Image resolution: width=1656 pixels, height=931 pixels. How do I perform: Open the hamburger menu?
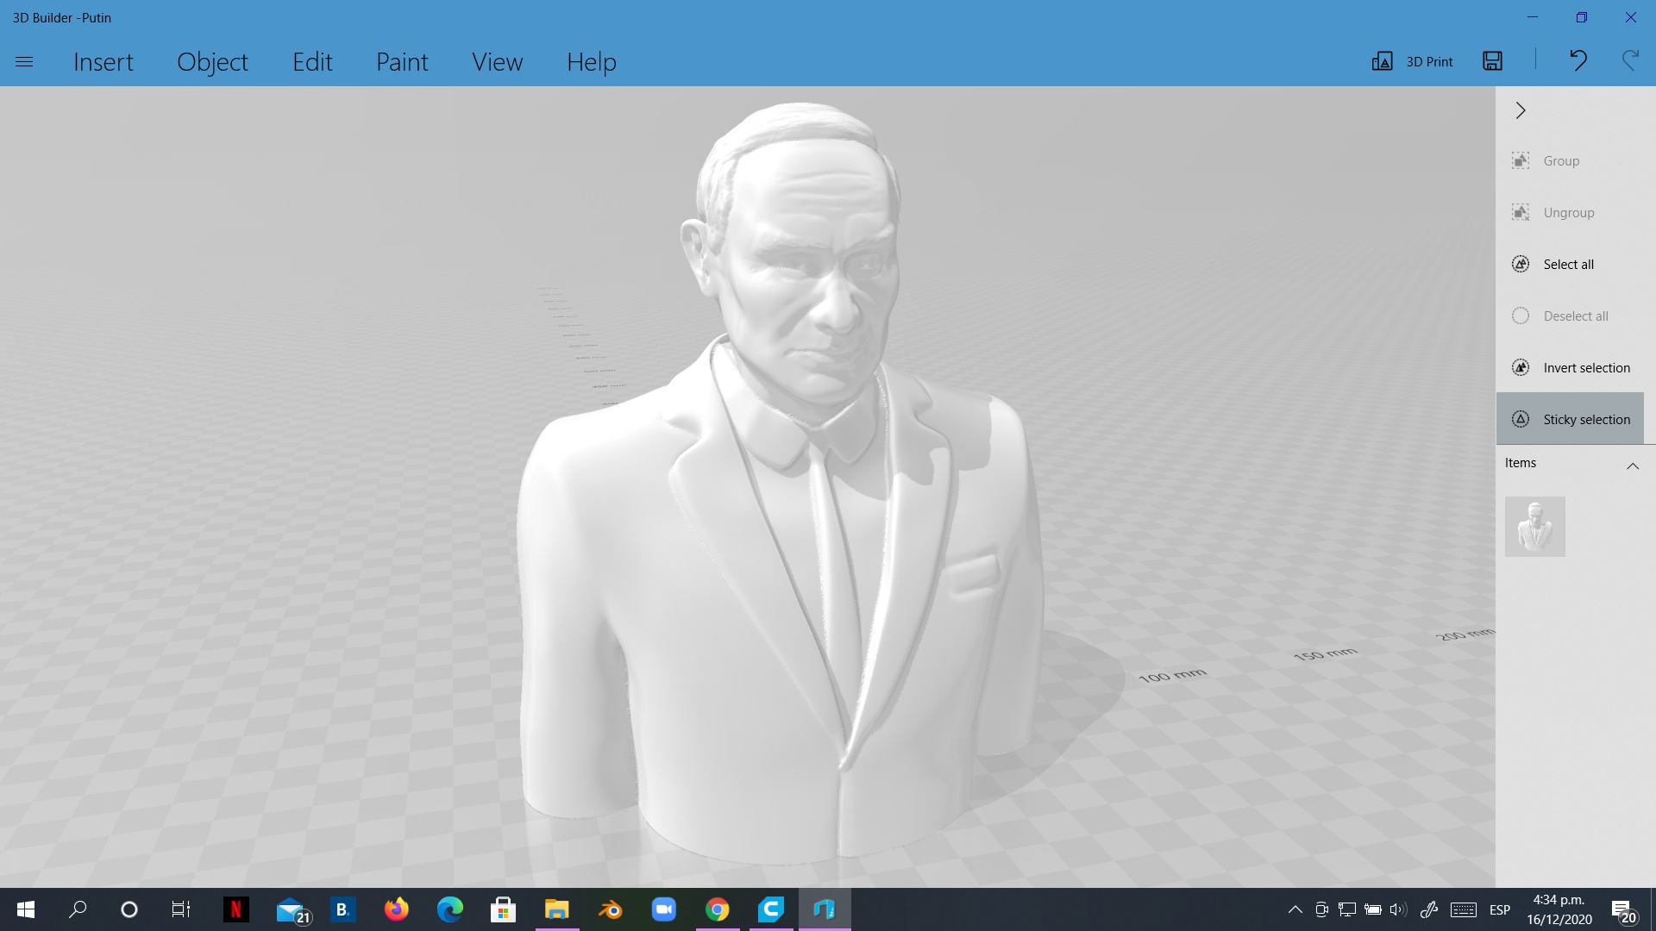24,61
